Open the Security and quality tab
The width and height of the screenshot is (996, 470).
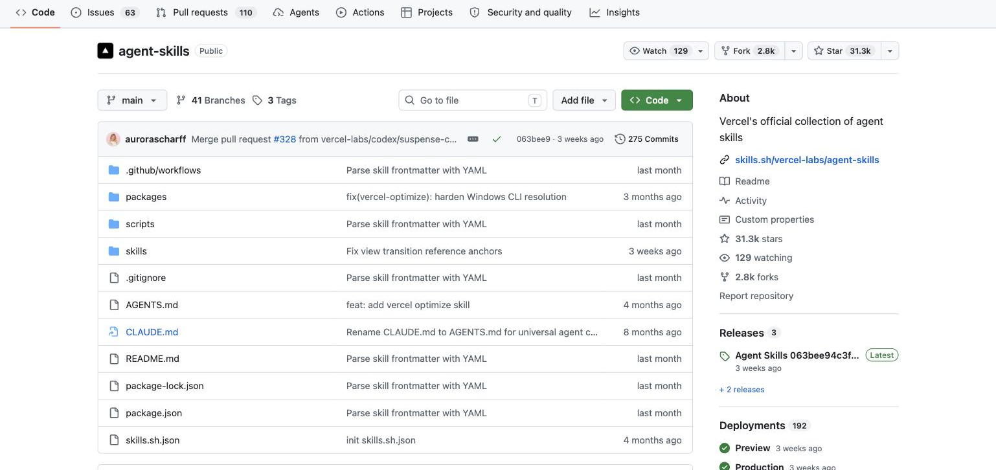click(x=521, y=12)
